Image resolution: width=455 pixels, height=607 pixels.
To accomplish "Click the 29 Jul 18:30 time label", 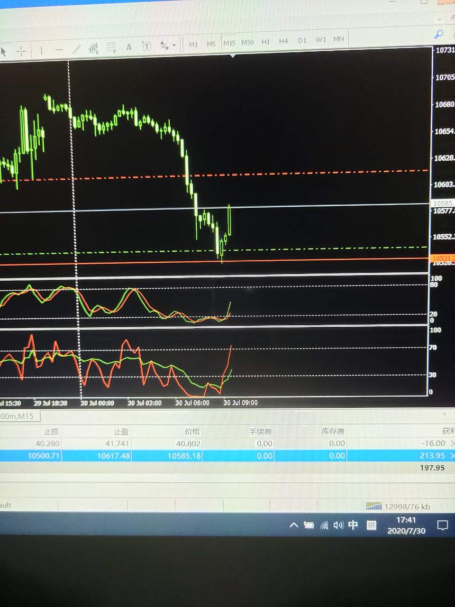I will point(51,403).
